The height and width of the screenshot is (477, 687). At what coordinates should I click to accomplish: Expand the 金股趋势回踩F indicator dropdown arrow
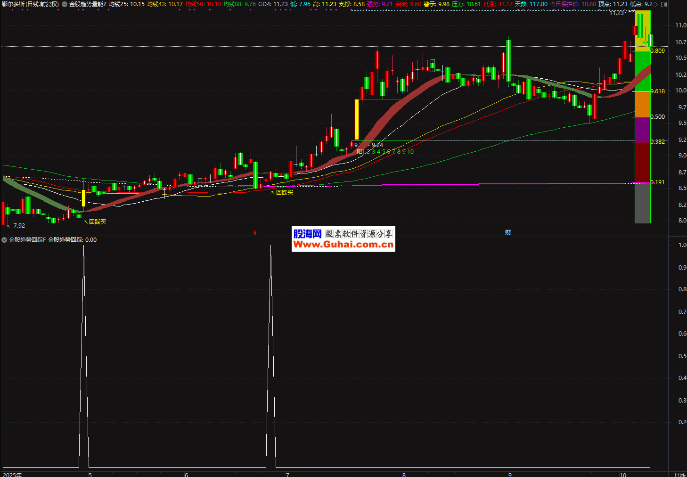click(x=4, y=240)
